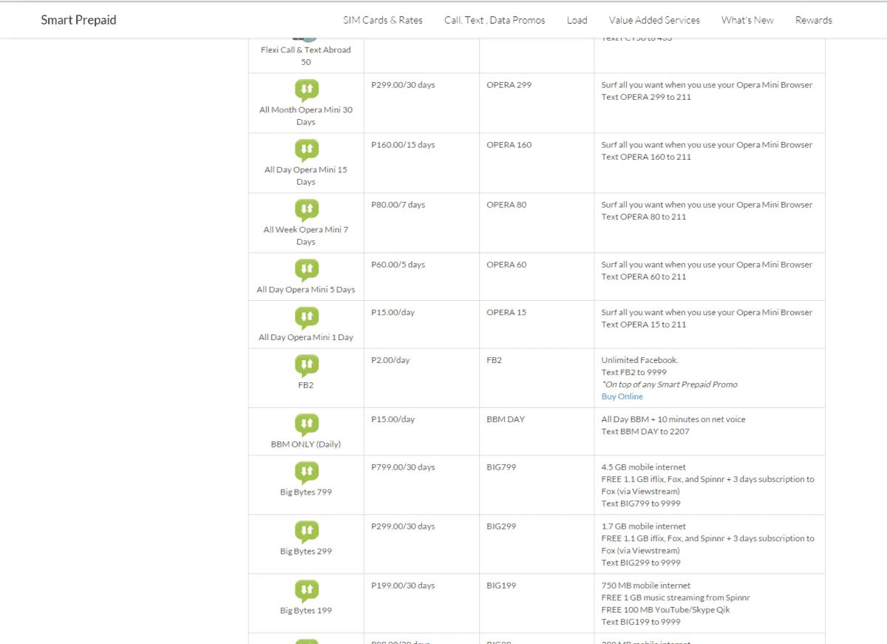The width and height of the screenshot is (887, 644).
Task: Select the text 'Text BBM DAY to 2207'
Action: 645,431
